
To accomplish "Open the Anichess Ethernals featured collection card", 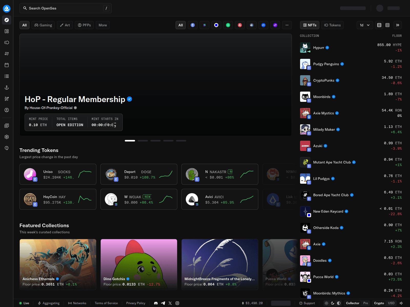I will tap(58, 265).
